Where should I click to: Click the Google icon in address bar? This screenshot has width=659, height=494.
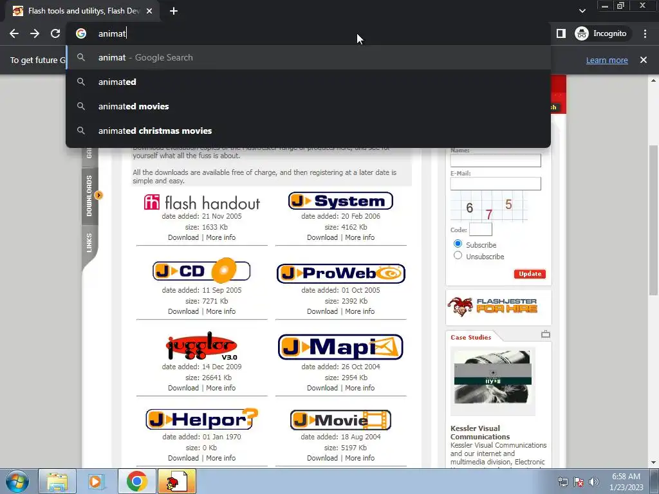[x=81, y=33]
